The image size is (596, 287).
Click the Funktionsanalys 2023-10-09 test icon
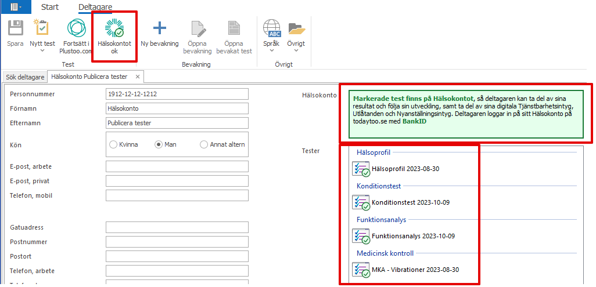[361, 236]
